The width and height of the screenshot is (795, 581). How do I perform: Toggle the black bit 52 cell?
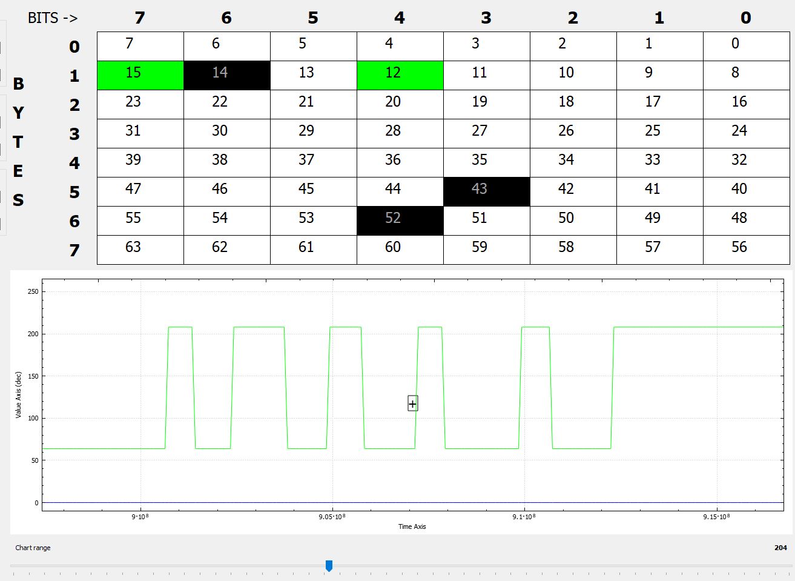(400, 221)
